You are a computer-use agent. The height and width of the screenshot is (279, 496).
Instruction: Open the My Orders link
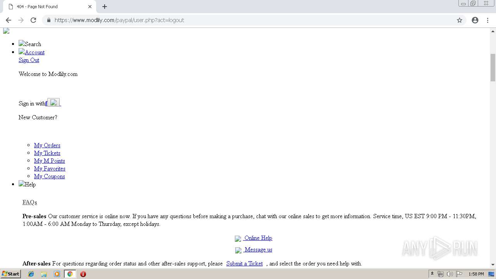click(x=47, y=145)
